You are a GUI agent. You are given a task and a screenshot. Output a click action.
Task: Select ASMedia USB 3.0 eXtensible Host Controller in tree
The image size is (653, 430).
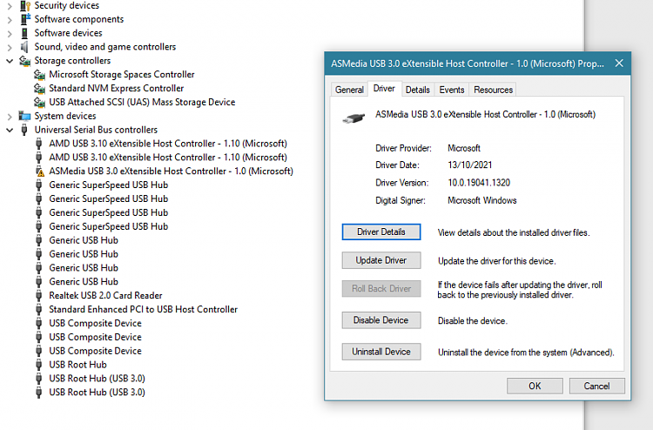(172, 171)
